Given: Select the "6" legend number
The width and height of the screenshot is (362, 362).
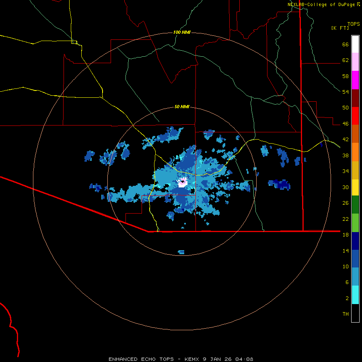Looking at the screenshot, I should [347, 282].
